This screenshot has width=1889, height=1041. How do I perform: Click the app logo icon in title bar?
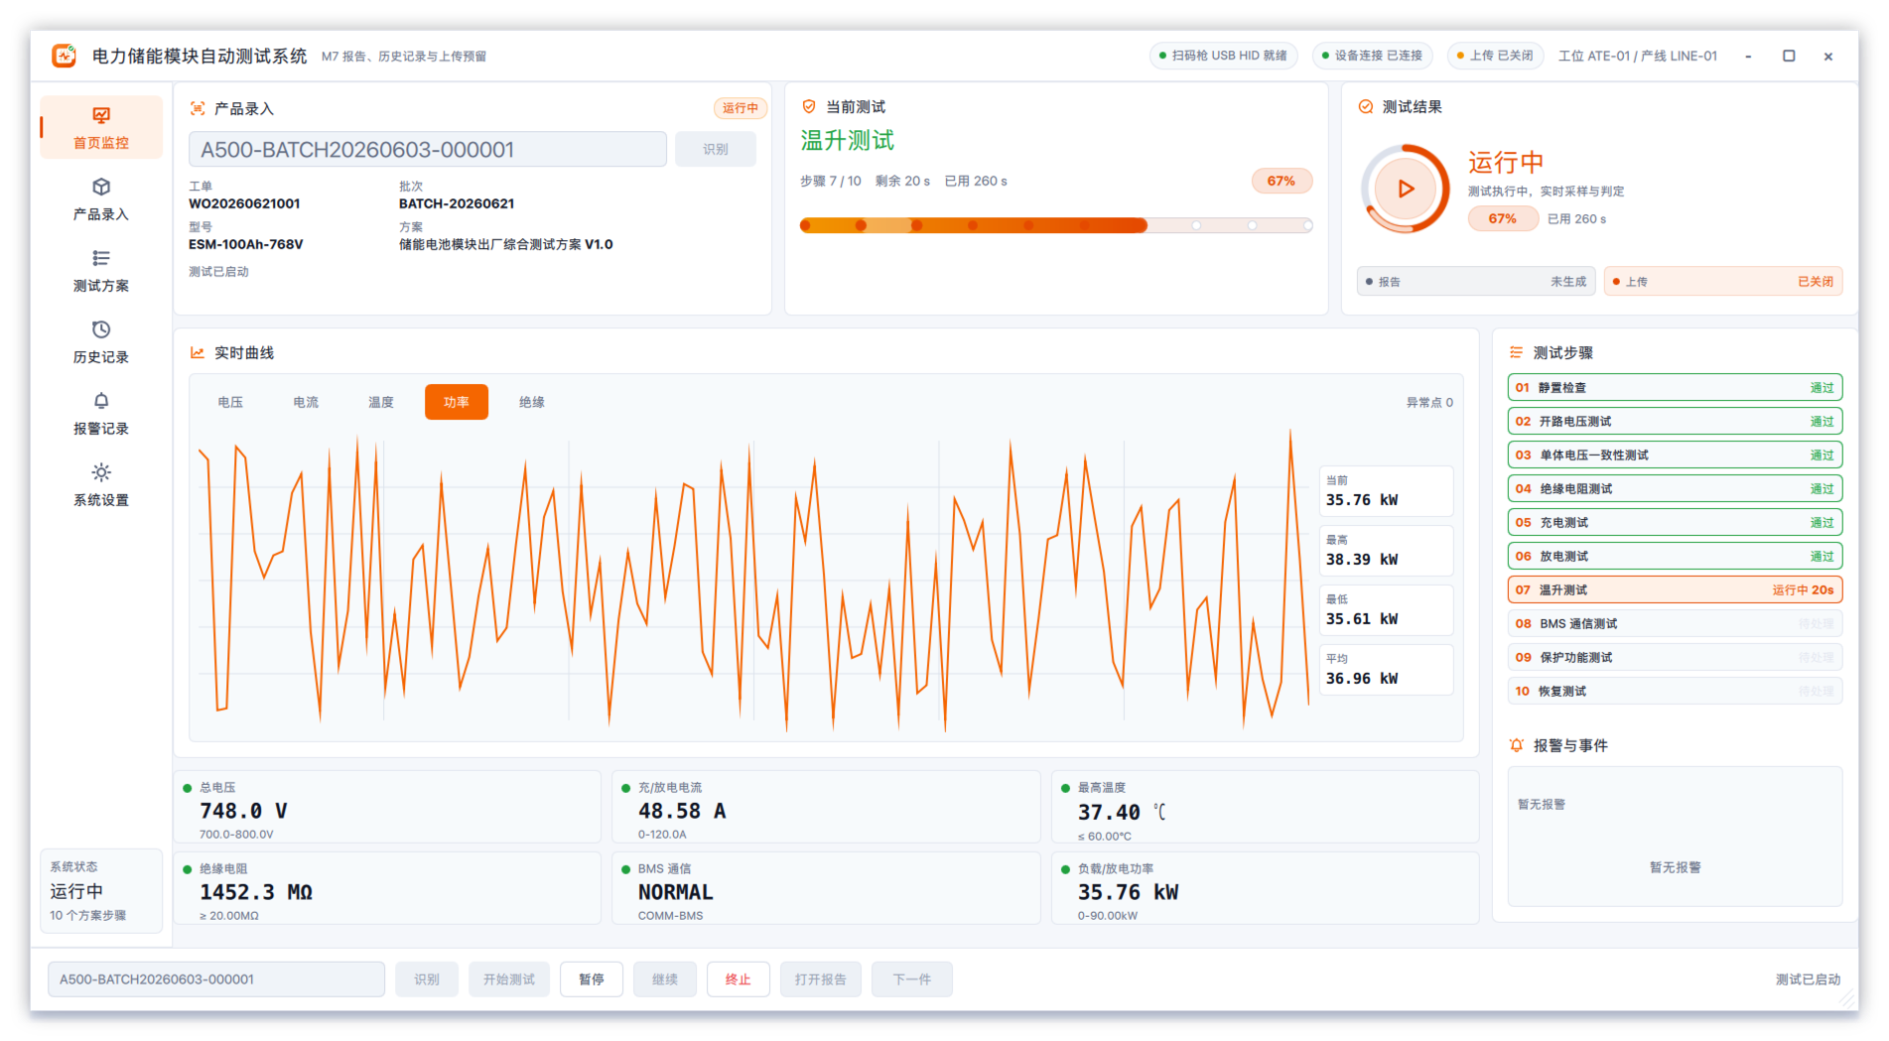65,56
